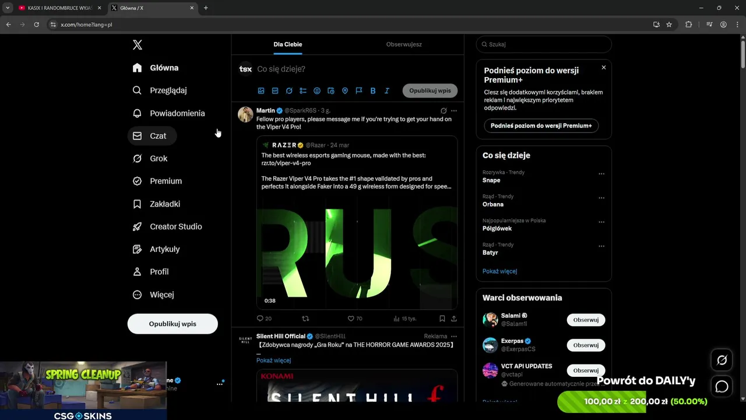Tag a location in post
Screen dimensions: 746x420
click(x=345, y=91)
